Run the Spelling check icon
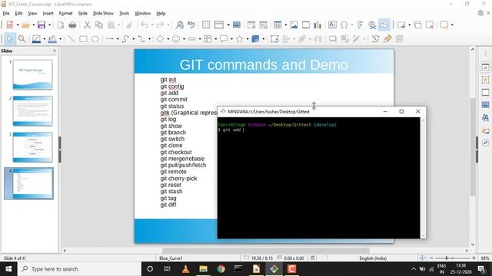 coord(191,25)
